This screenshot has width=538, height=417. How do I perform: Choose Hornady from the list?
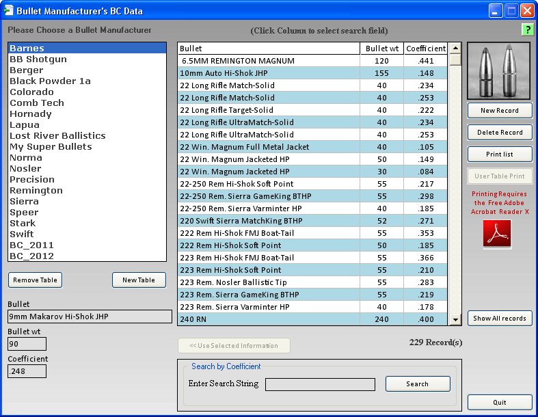point(87,114)
